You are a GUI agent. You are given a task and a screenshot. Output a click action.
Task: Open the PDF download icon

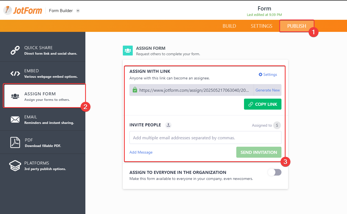pos(15,142)
